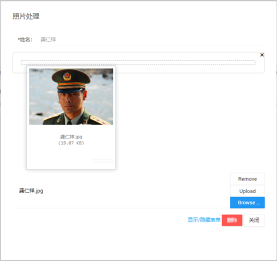
Task: Focus the 姓名 name input field
Action: (150, 39)
